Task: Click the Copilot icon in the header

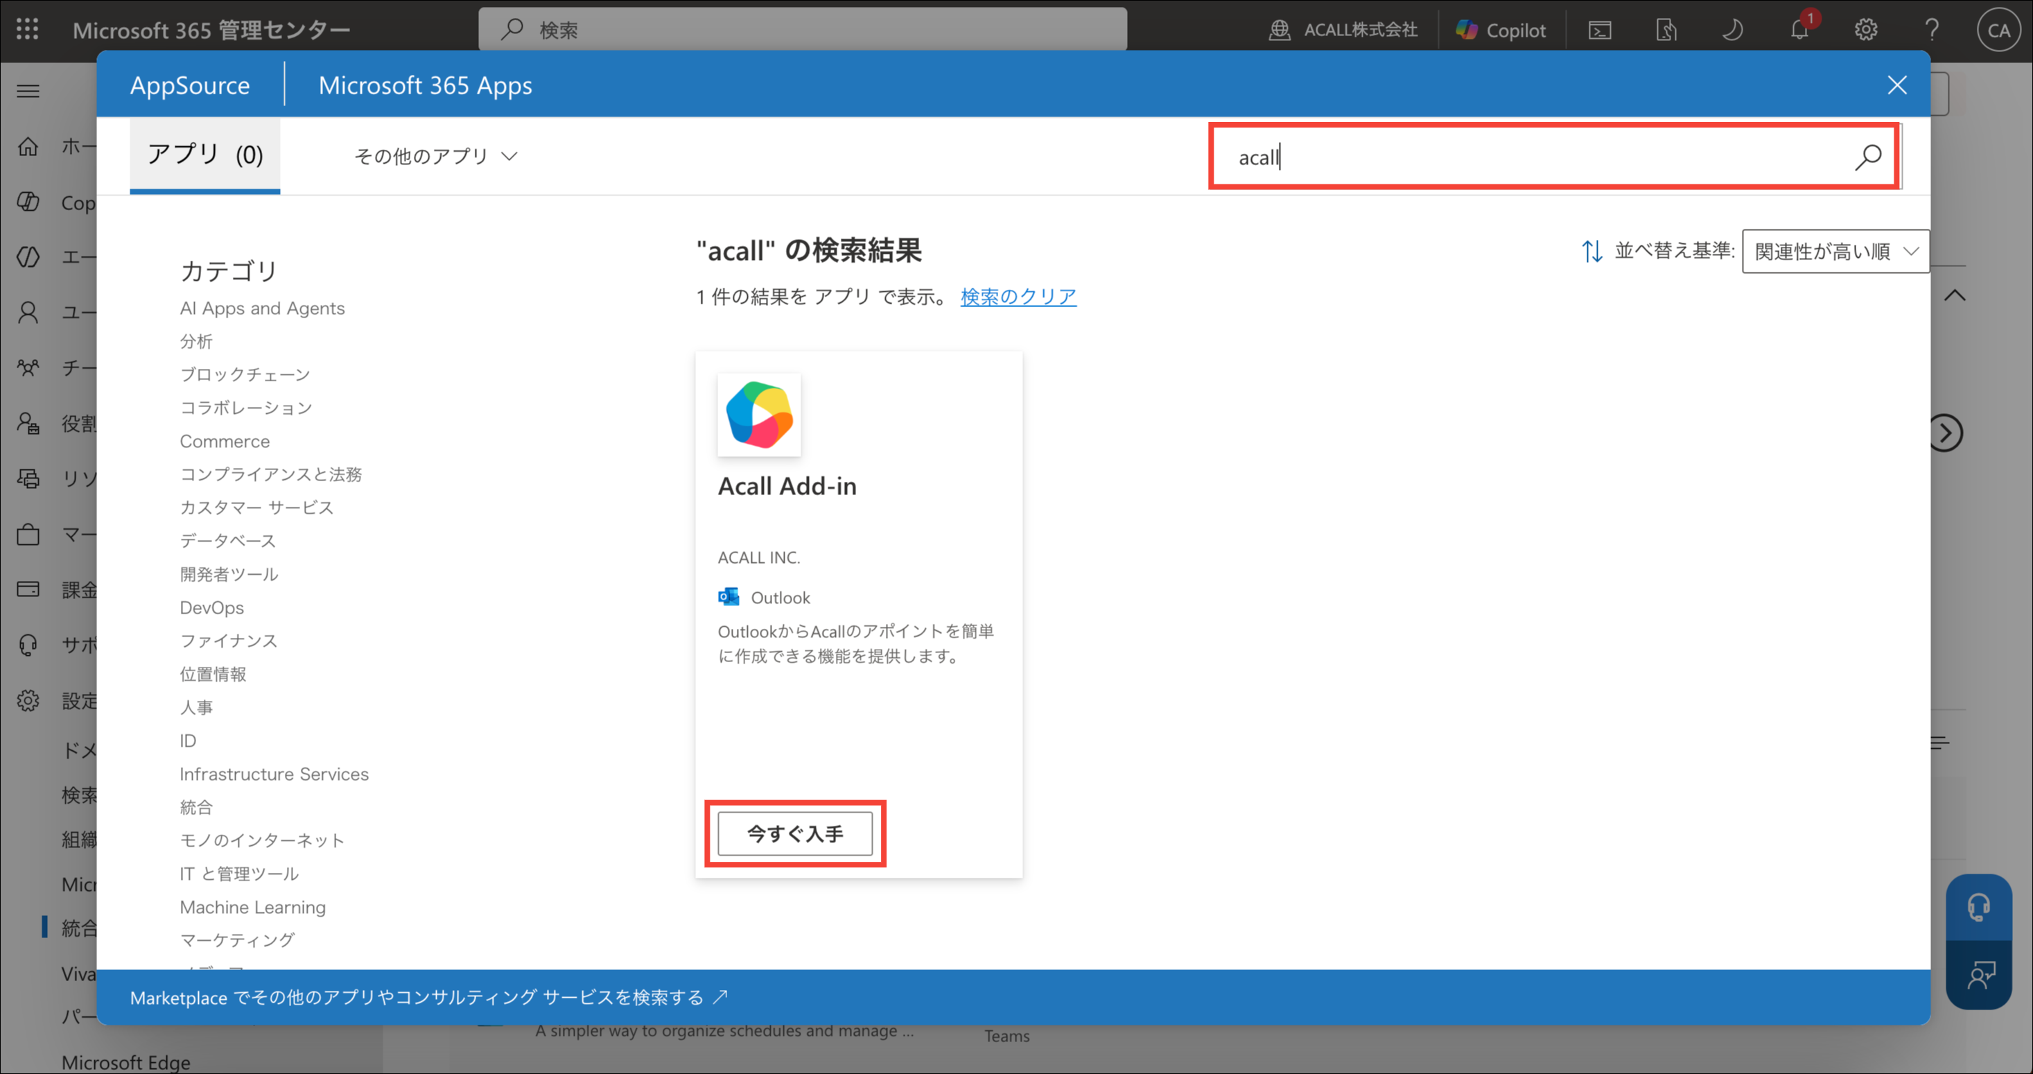Action: [x=1466, y=30]
